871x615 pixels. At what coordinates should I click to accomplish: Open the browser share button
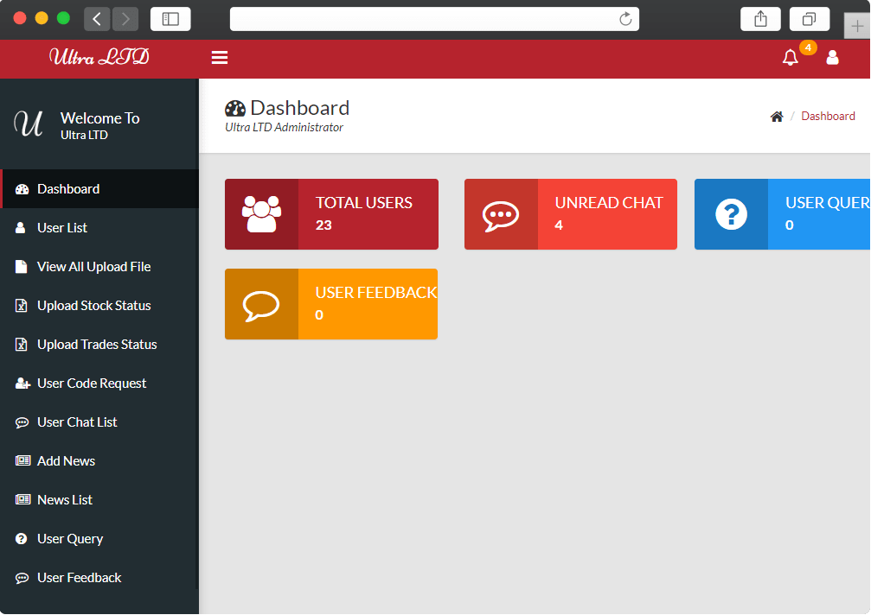(x=760, y=19)
